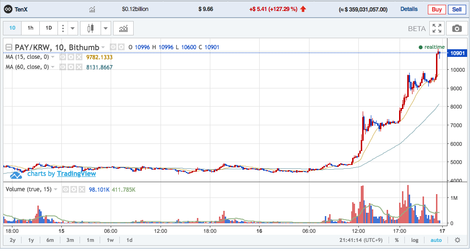Set the date range to 1w
Viewport: 470px width, 251px height.
click(110, 240)
